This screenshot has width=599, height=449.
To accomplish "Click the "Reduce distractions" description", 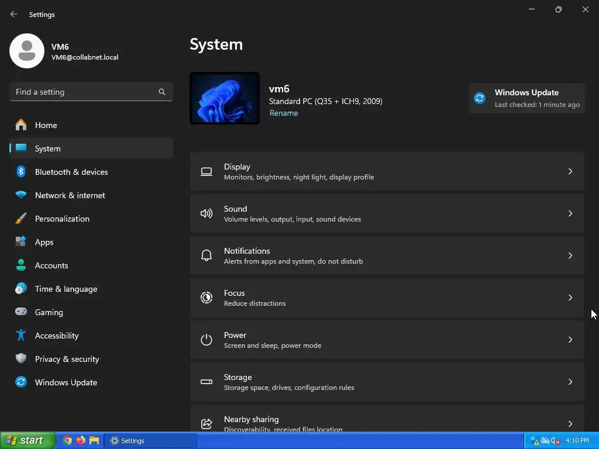I will [x=255, y=303].
